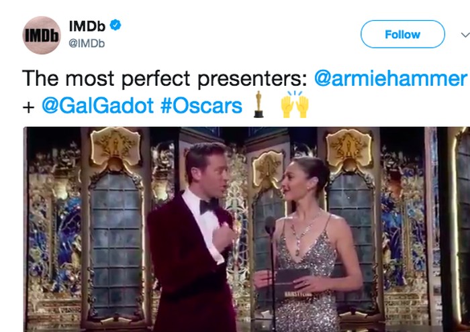Click the Oscar statuette emoji
Image resolution: width=470 pixels, height=332 pixels.
tap(258, 105)
